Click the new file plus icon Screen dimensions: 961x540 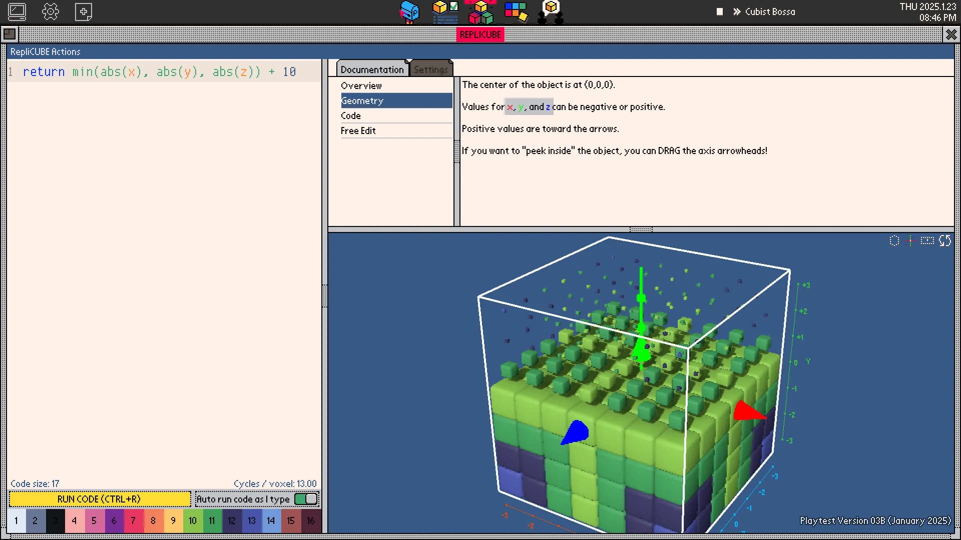coord(83,11)
